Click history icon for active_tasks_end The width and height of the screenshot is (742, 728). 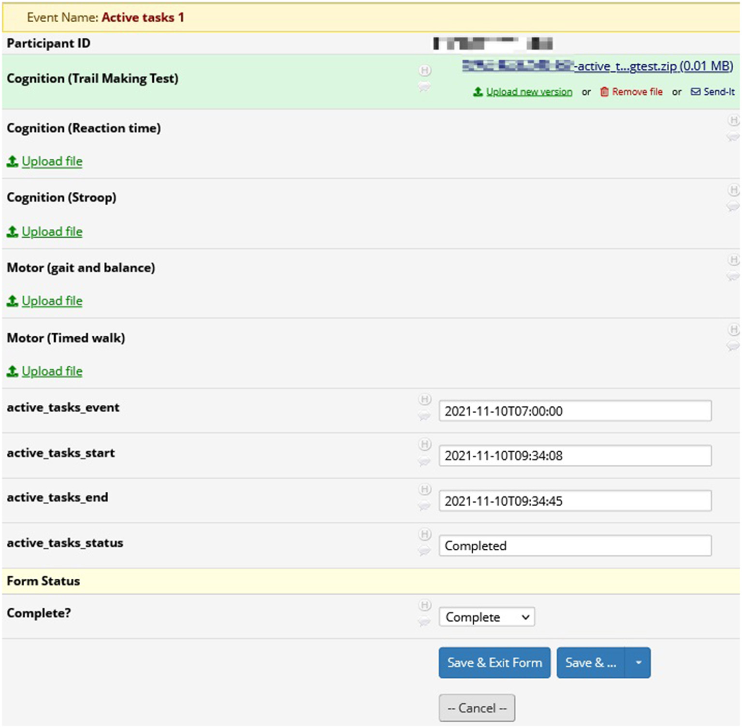tap(424, 489)
